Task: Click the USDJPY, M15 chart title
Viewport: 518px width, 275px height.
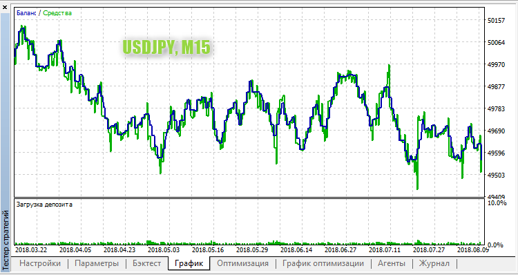Action: coord(166,48)
